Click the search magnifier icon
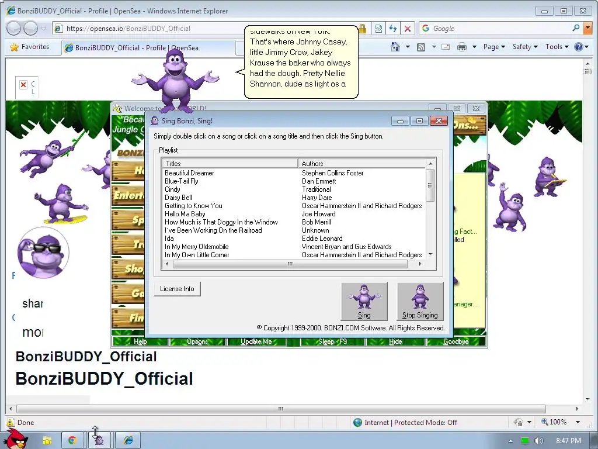 576,28
